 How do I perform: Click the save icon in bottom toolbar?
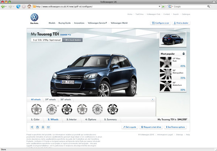pyautogui.click(x=38, y=127)
